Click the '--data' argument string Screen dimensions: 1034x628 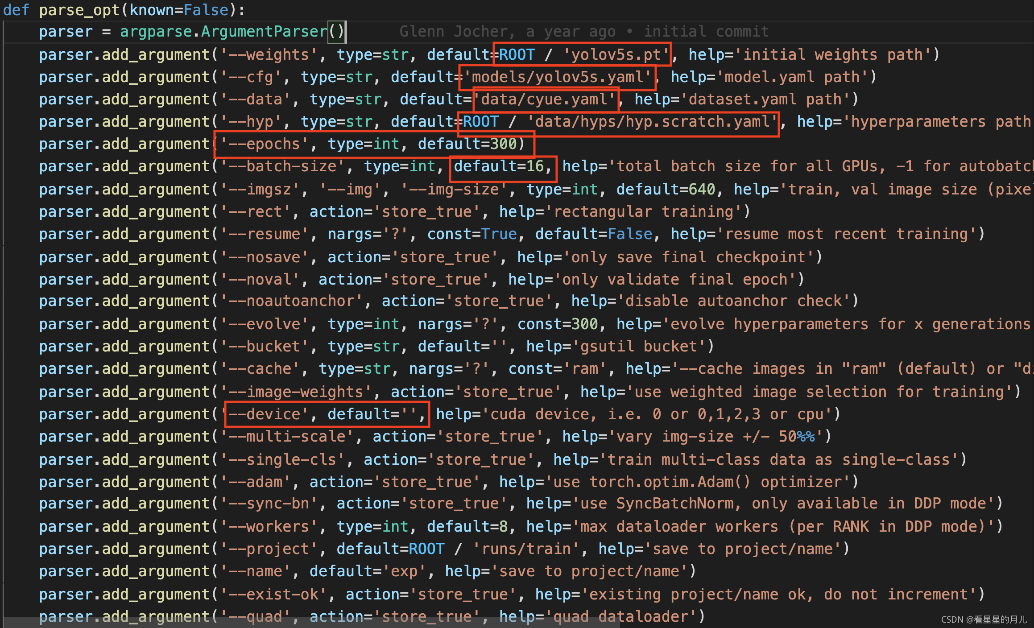[256, 99]
